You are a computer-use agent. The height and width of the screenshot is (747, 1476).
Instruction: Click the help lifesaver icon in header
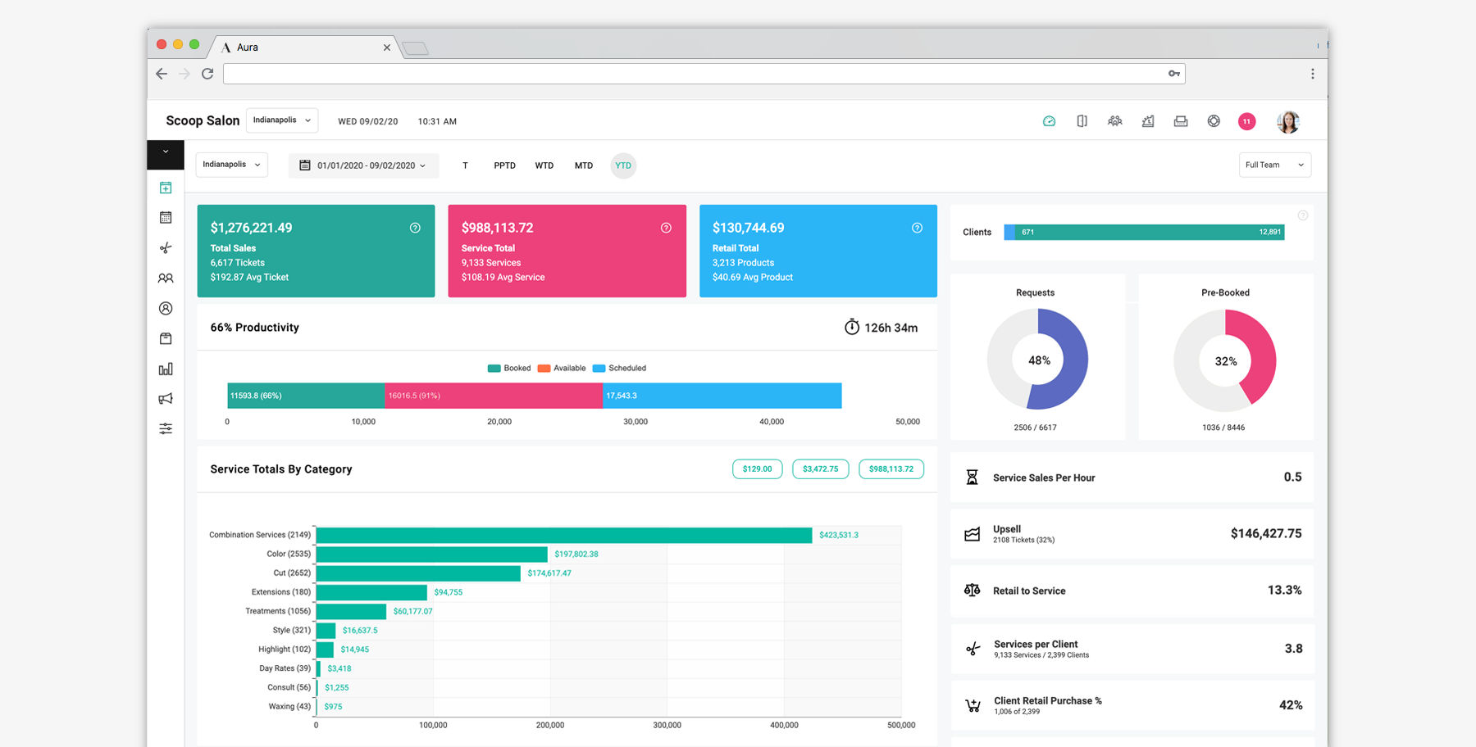[x=1214, y=120]
